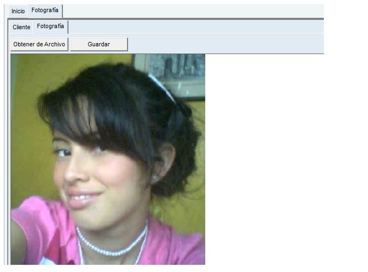Click the Obtener de Archivo button

(x=39, y=44)
